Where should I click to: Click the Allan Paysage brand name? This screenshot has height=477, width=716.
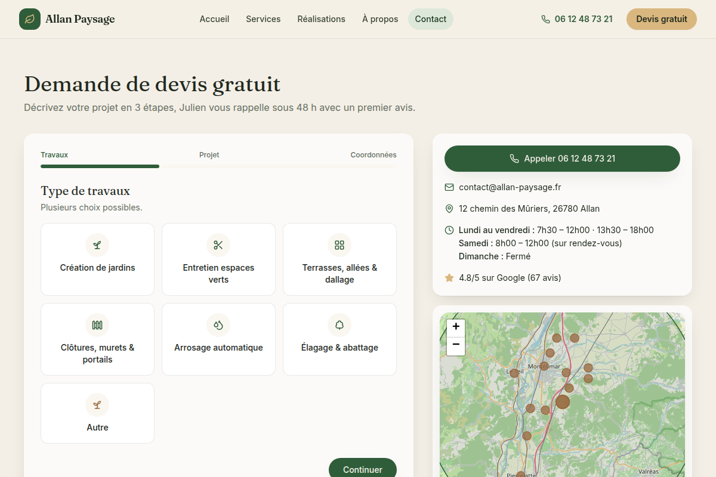coord(80,19)
